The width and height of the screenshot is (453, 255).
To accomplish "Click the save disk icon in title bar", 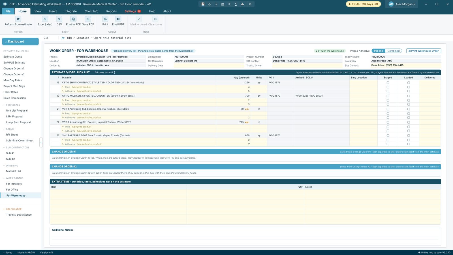I will pos(203,4).
